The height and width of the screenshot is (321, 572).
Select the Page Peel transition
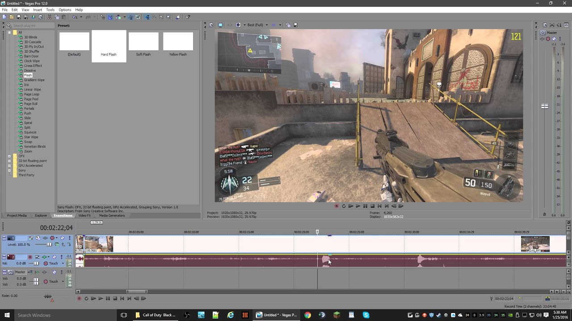pyautogui.click(x=31, y=99)
